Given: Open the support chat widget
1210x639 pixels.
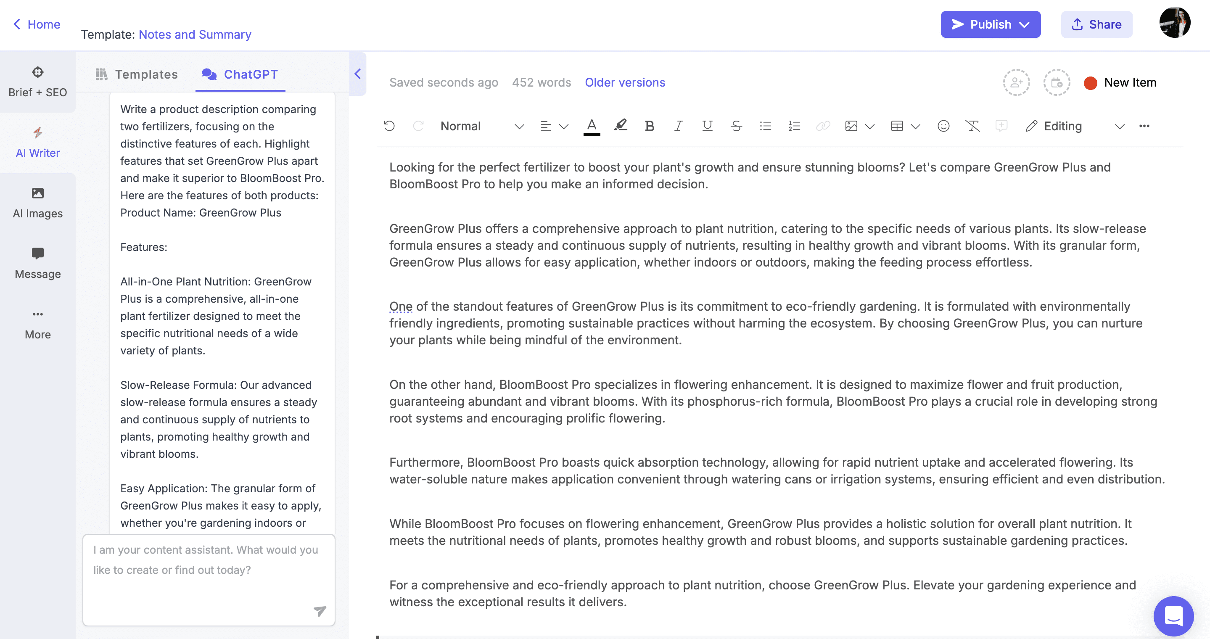Looking at the screenshot, I should tap(1173, 616).
